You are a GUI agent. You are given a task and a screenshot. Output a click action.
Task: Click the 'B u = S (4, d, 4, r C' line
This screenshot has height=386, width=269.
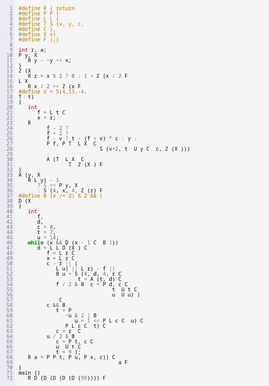click(89, 274)
